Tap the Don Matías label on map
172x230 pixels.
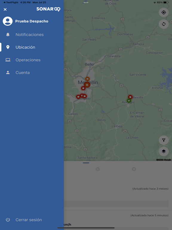125,34
